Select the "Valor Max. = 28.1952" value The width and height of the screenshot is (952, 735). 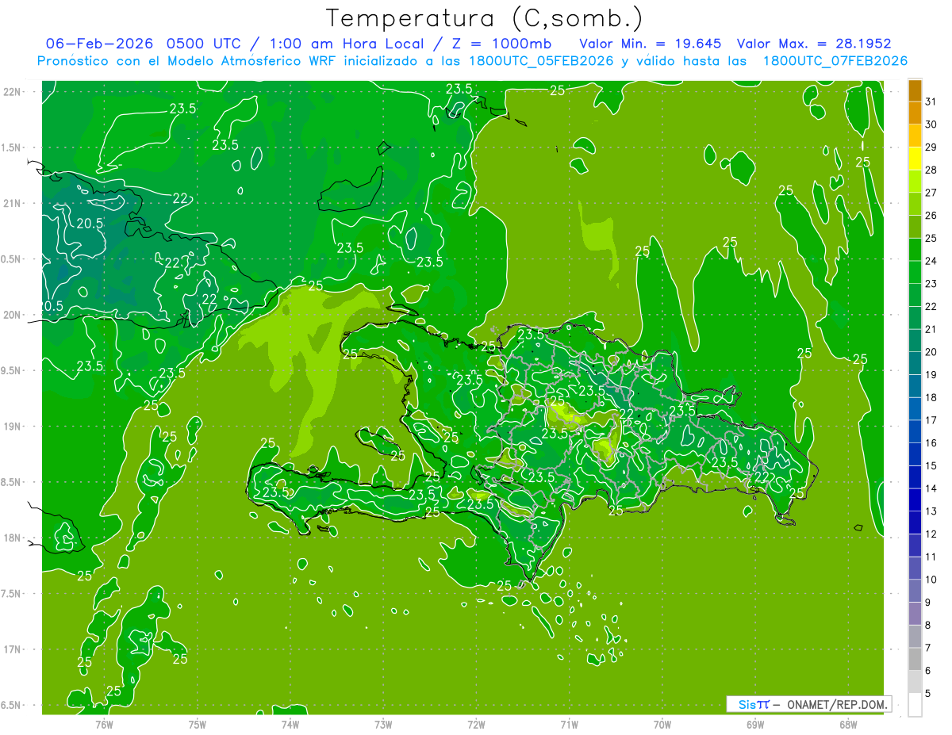[x=814, y=44]
